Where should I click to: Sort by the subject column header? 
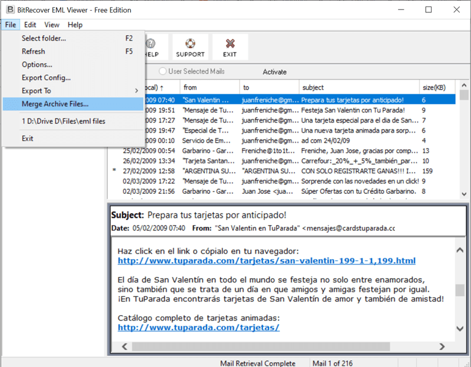359,87
